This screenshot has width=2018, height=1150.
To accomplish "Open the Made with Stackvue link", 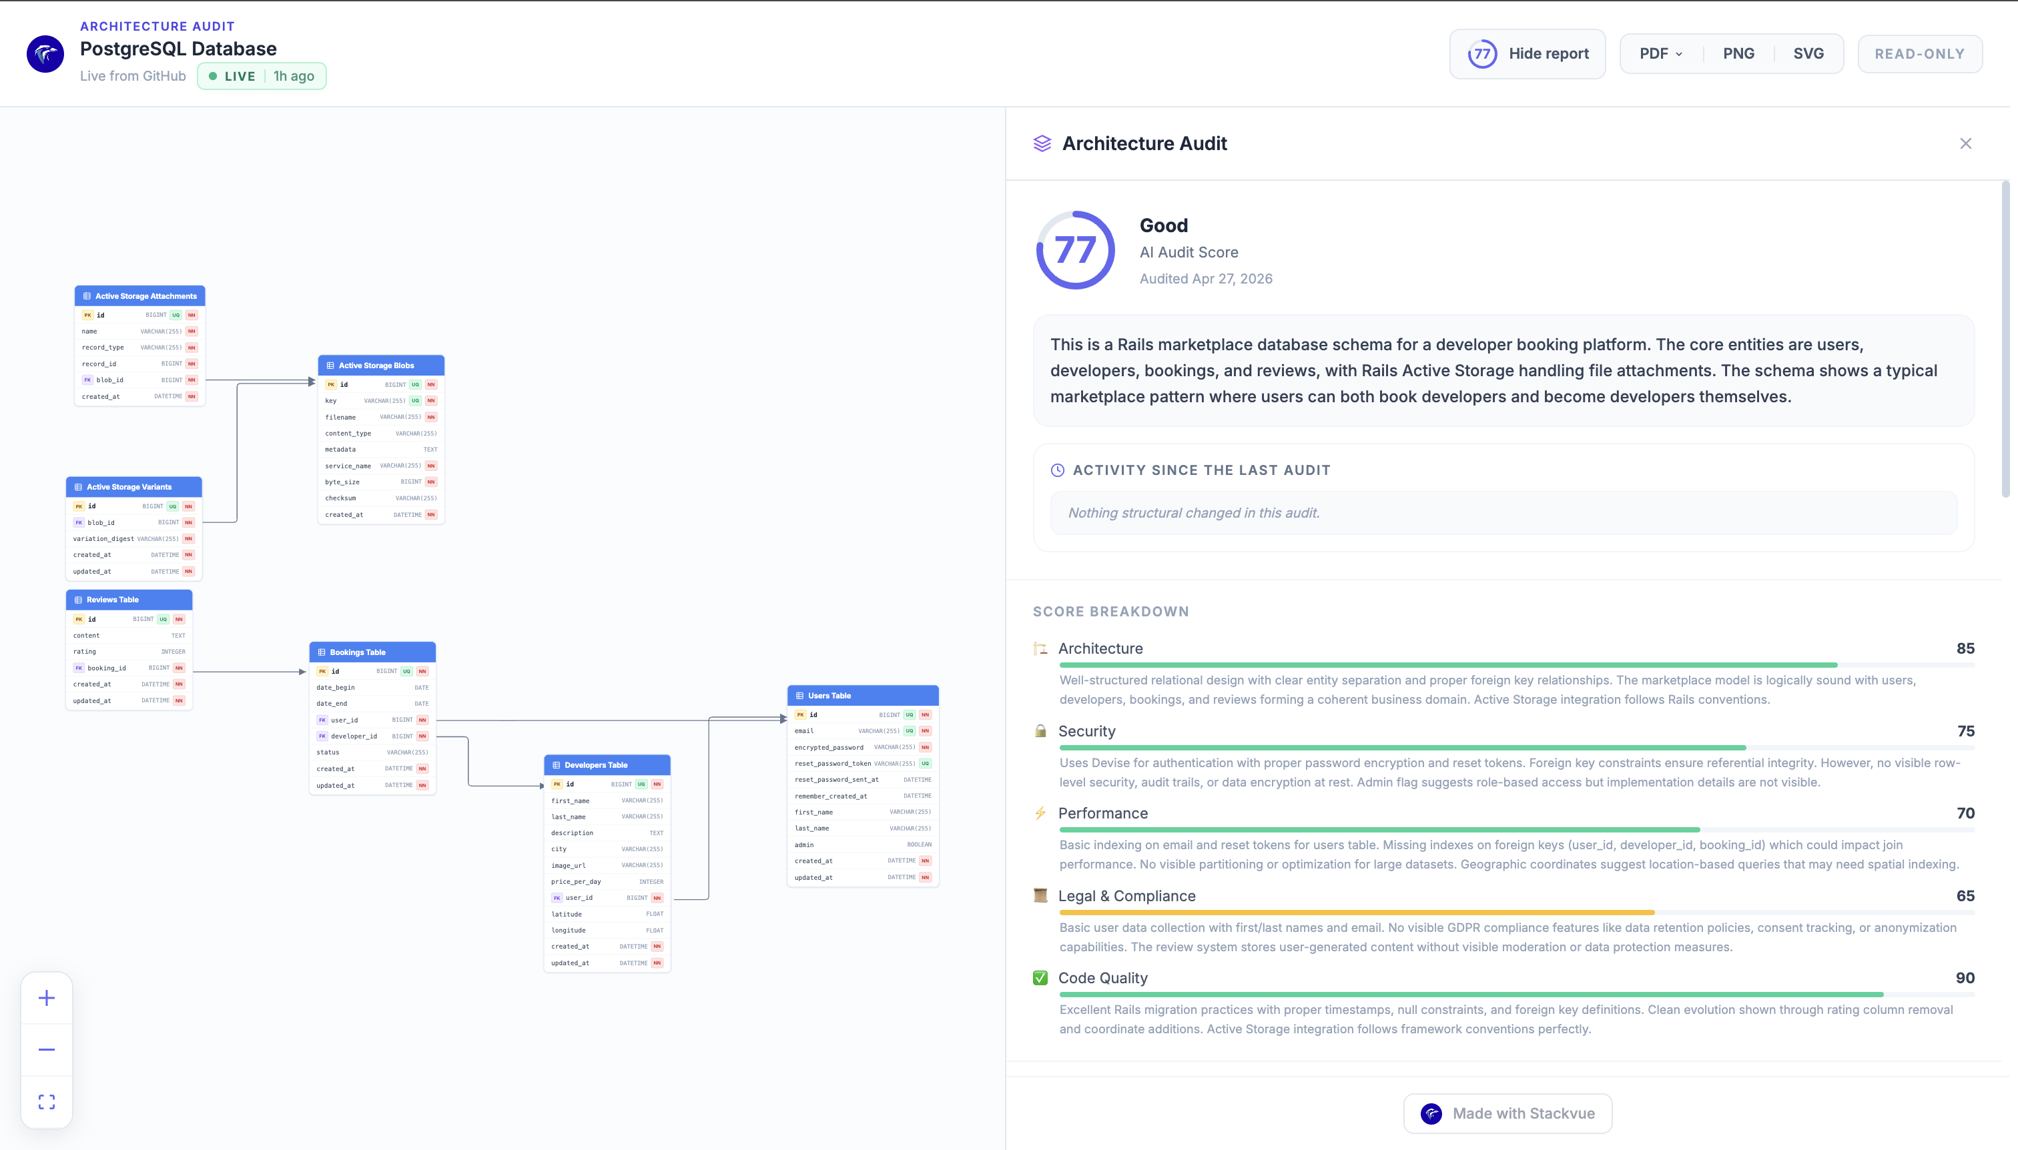I will [1507, 1114].
